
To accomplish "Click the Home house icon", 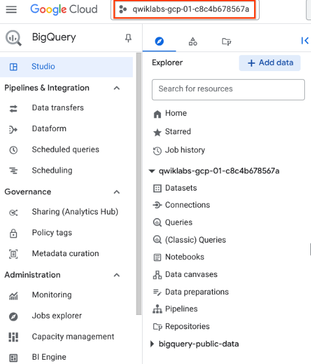I will point(157,114).
